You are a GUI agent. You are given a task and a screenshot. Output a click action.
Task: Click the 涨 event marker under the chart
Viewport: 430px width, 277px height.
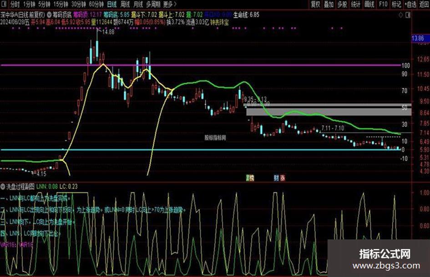tap(283, 178)
